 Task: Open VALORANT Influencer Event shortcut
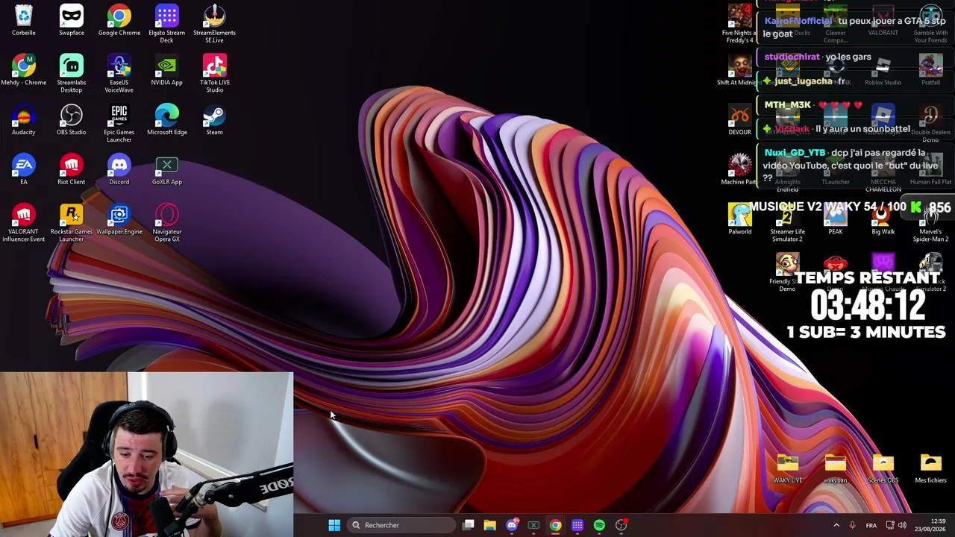point(24,223)
